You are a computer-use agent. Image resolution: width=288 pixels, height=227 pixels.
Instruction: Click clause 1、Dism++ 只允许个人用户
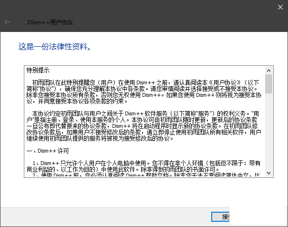click(144, 166)
